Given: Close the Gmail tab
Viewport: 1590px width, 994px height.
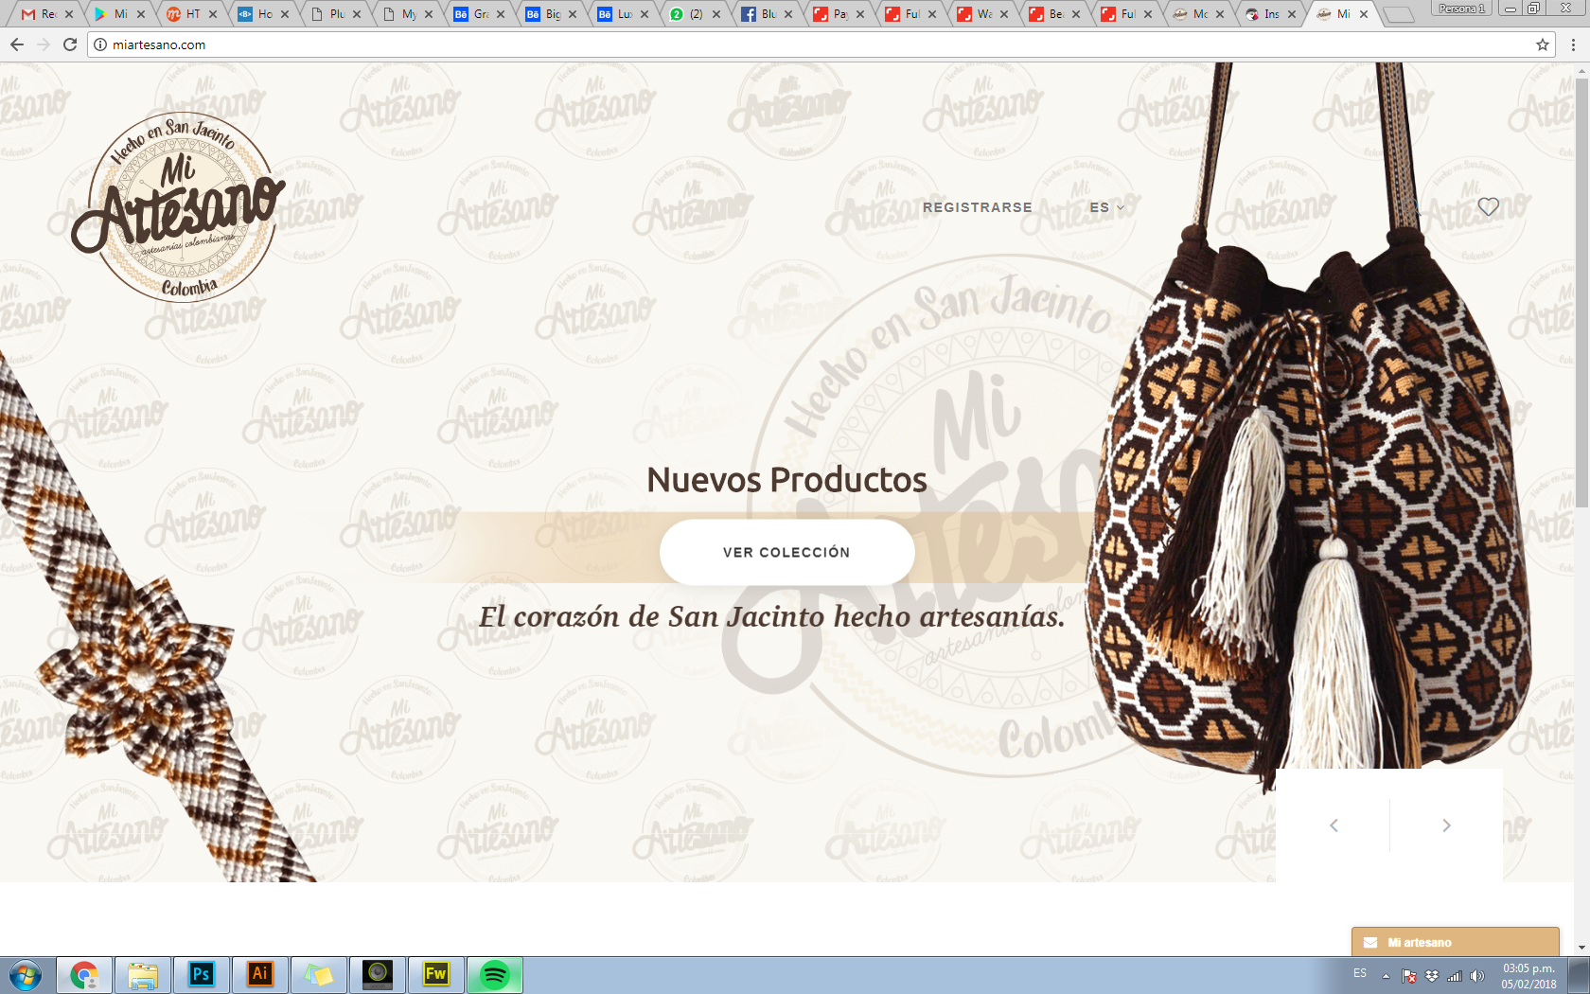Looking at the screenshot, I should pyautogui.click(x=69, y=14).
